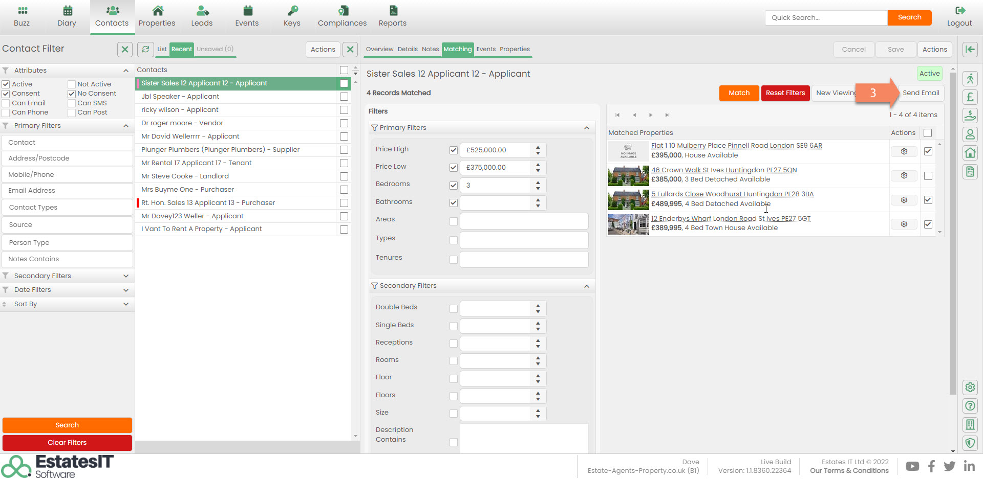Click the pound sign icon in right sidebar
Viewport: 983px width, 479px height.
[x=970, y=97]
